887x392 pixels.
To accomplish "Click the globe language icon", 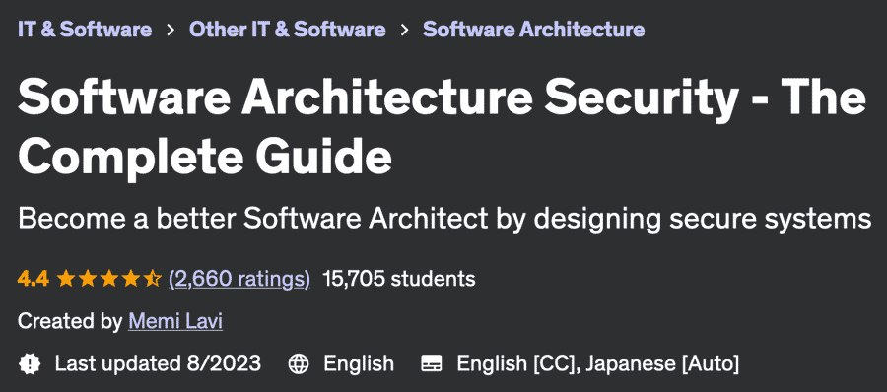I will click(x=299, y=363).
